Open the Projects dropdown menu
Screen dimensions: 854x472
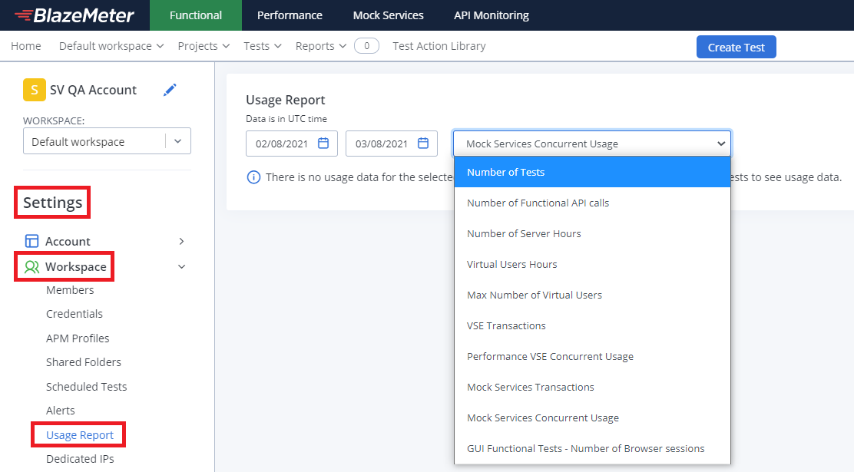click(204, 46)
